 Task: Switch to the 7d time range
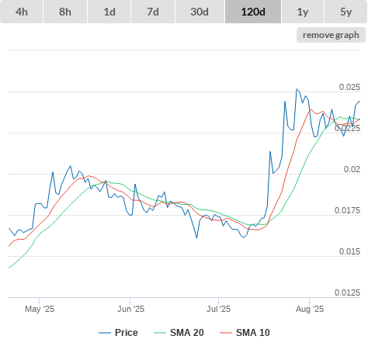[x=153, y=12]
